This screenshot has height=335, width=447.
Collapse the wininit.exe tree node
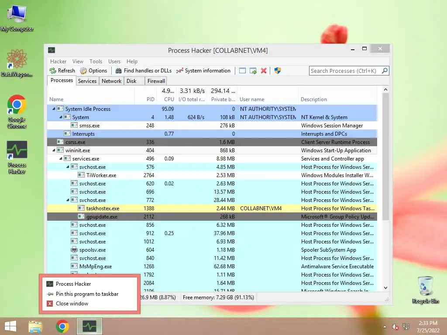coord(54,150)
